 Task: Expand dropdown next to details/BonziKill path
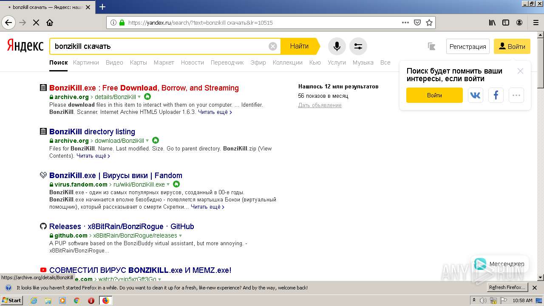coord(139,97)
